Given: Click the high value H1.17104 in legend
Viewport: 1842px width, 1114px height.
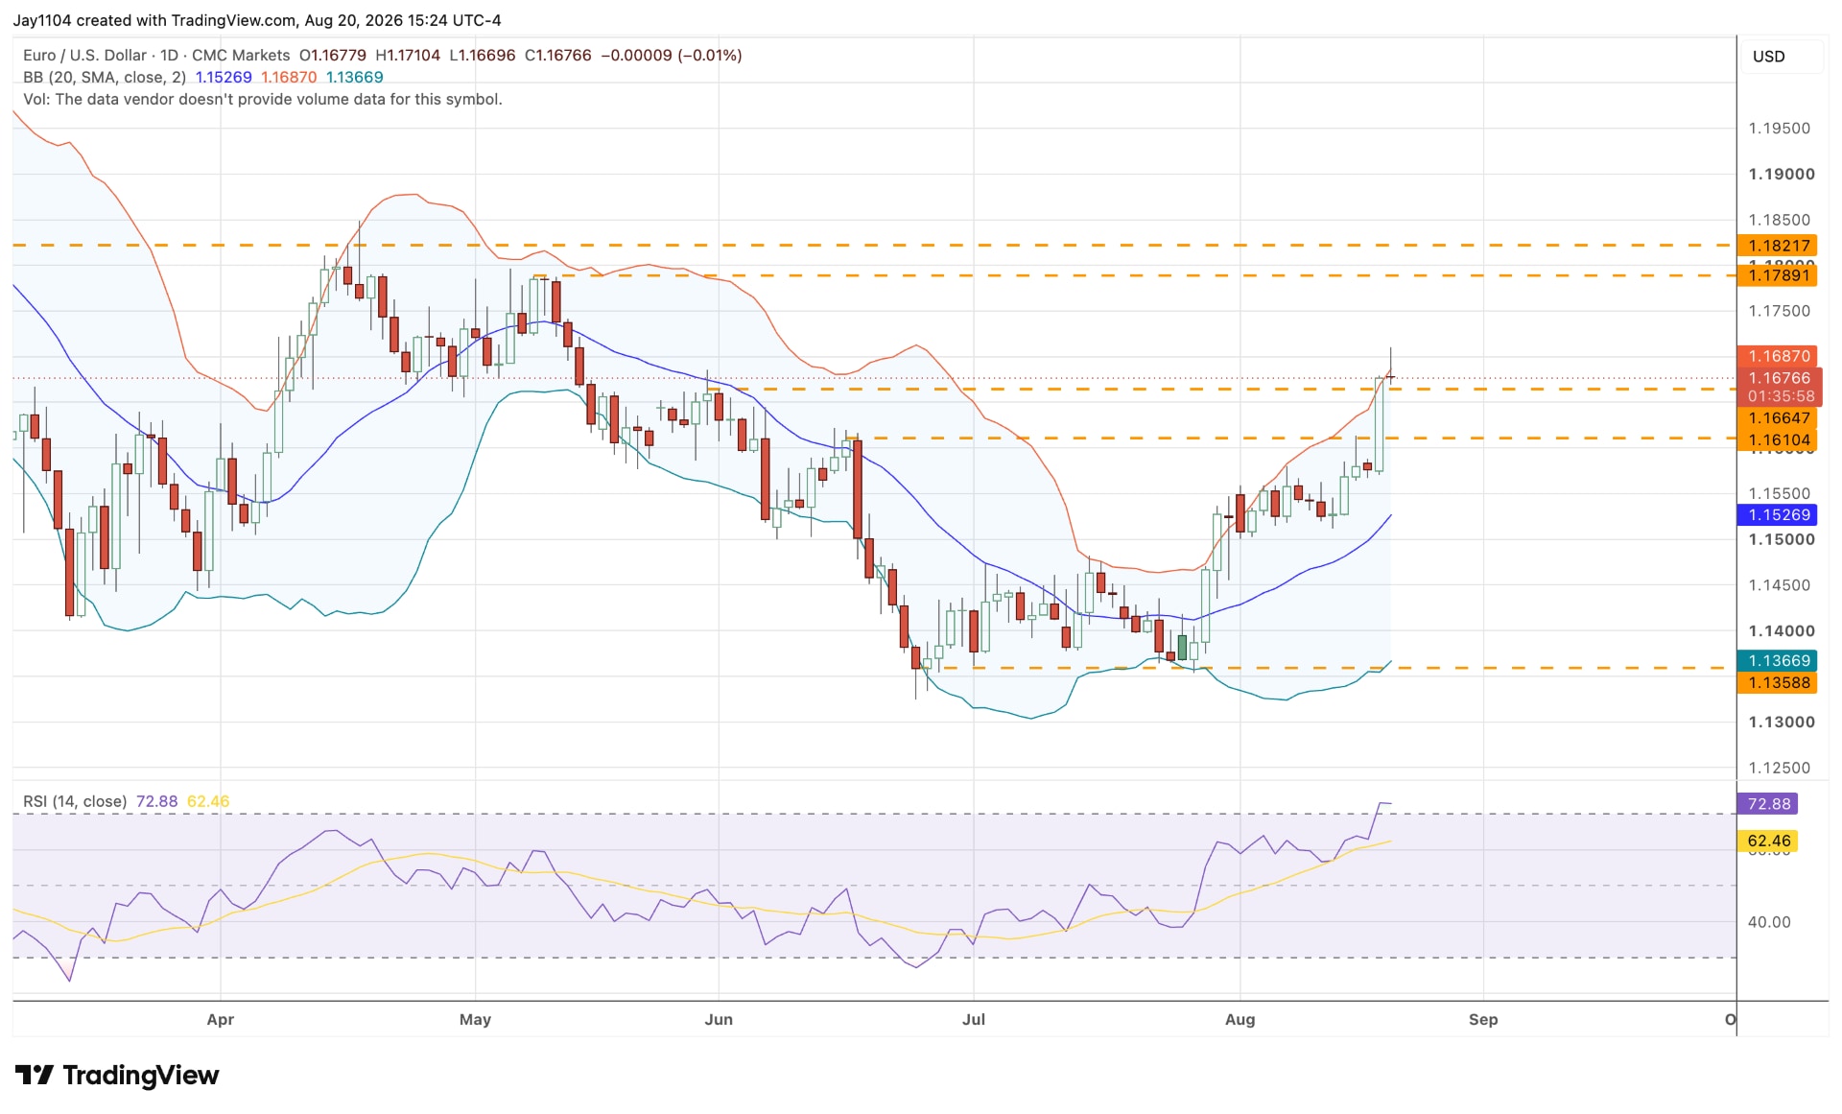Looking at the screenshot, I should [x=408, y=56].
